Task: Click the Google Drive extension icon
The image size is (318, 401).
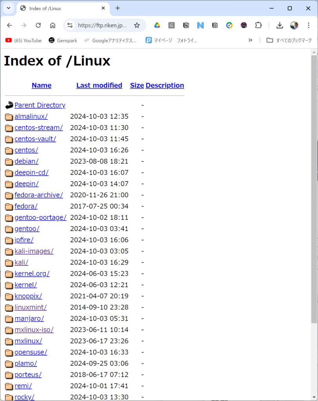Action: coord(157,25)
